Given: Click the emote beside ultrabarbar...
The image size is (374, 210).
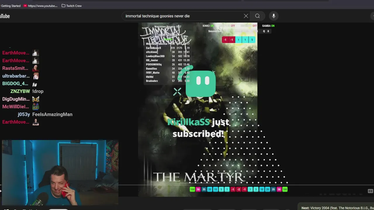Looking at the screenshot, I should point(36,76).
